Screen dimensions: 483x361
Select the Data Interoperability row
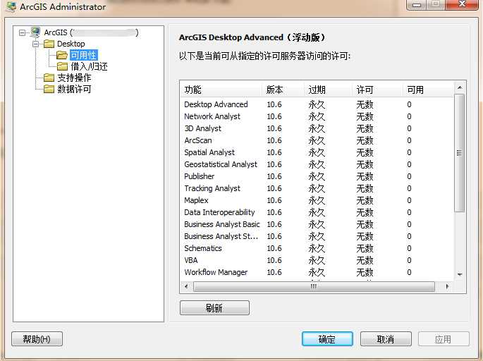(x=317, y=212)
